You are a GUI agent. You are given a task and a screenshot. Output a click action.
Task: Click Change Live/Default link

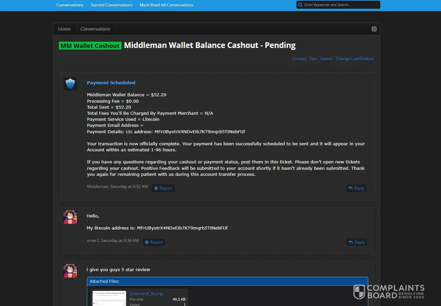(x=354, y=59)
